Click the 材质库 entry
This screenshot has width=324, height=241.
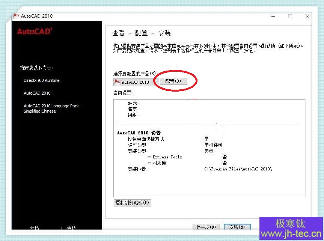159,163
